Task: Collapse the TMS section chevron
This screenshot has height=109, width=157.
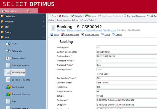Action: click(44, 37)
